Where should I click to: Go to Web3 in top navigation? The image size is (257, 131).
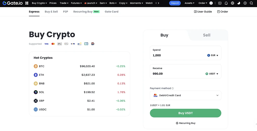point(149,3)
